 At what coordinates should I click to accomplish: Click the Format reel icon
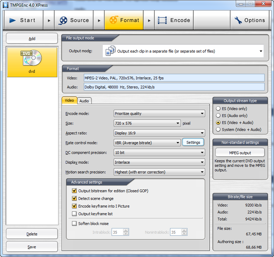(113, 20)
